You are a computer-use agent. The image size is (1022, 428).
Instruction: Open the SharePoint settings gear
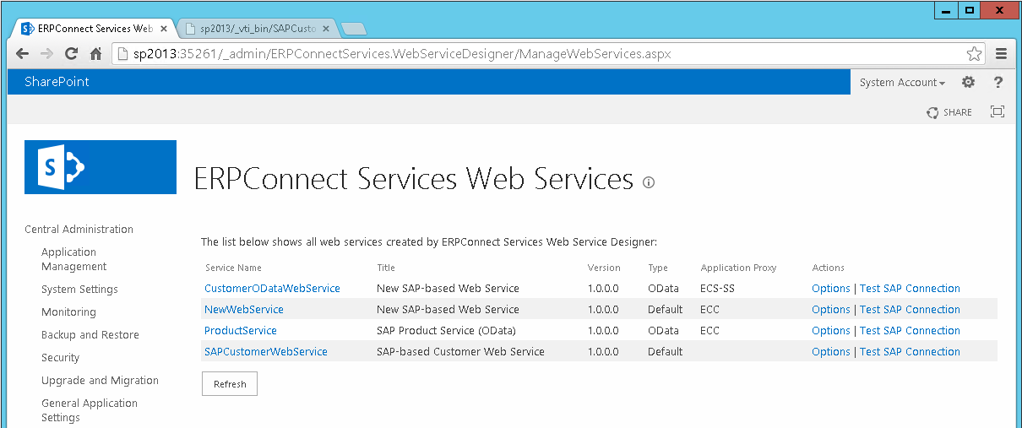pos(968,82)
